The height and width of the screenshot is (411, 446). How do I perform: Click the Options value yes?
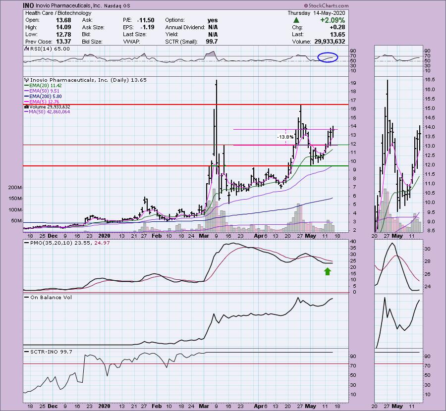213,20
